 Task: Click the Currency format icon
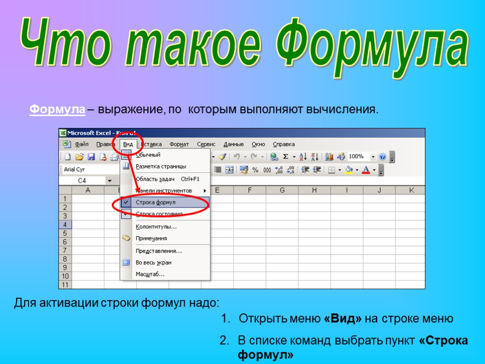(x=244, y=170)
